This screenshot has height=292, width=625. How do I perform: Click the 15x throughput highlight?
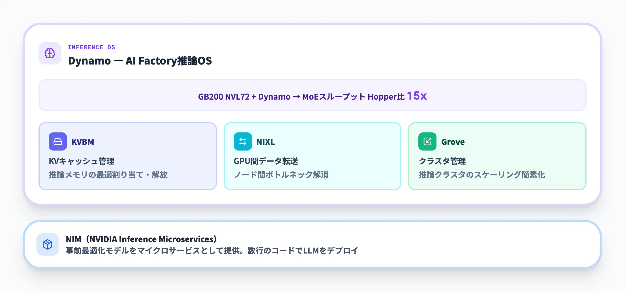417,96
